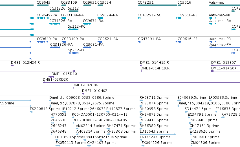Click the CG9616 gene label
Screen dimensions: 240x147
(184, 3)
